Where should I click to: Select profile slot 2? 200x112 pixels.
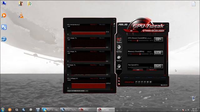pos(139,82)
